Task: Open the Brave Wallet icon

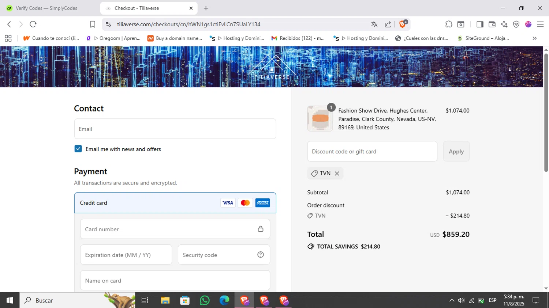Action: coord(492,24)
